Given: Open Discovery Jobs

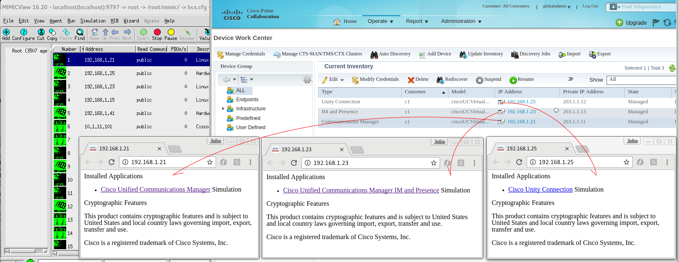Looking at the screenshot, I should click(x=531, y=54).
